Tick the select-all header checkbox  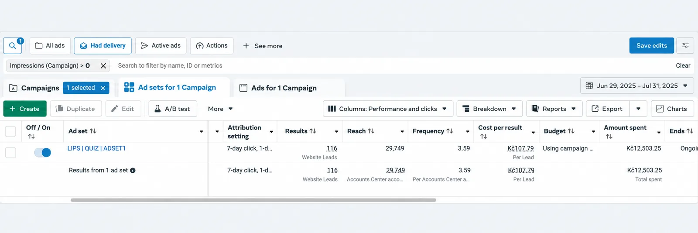pos(10,131)
